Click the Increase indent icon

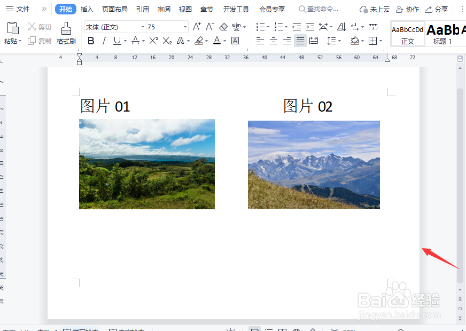310,27
